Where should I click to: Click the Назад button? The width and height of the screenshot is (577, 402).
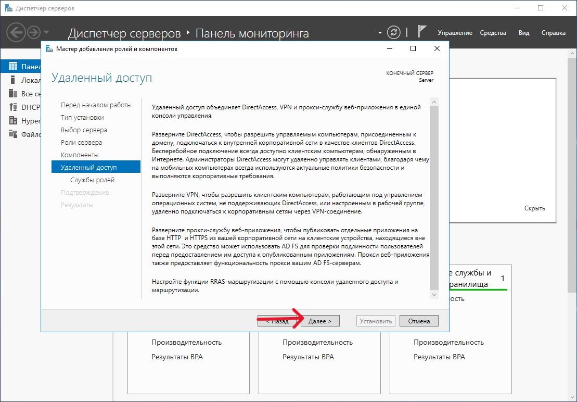(x=277, y=321)
